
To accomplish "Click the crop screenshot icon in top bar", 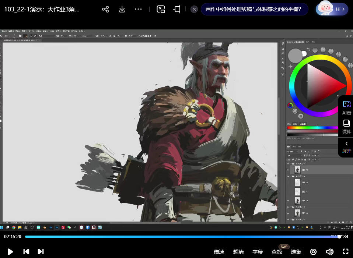I will [177, 9].
